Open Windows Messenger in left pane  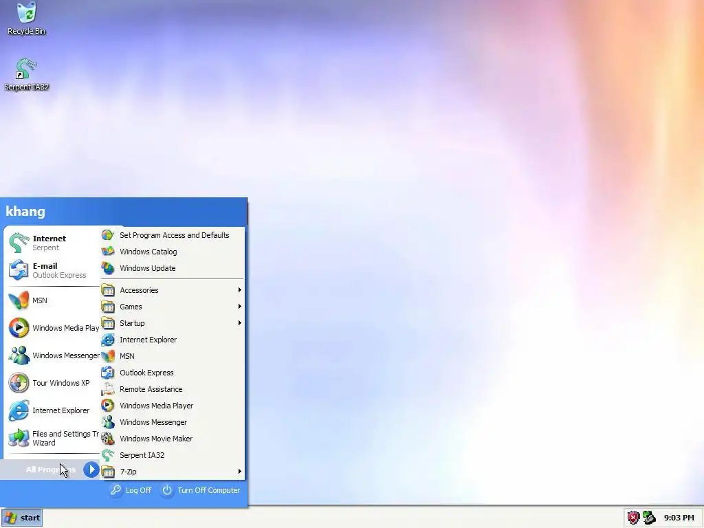tap(53, 355)
